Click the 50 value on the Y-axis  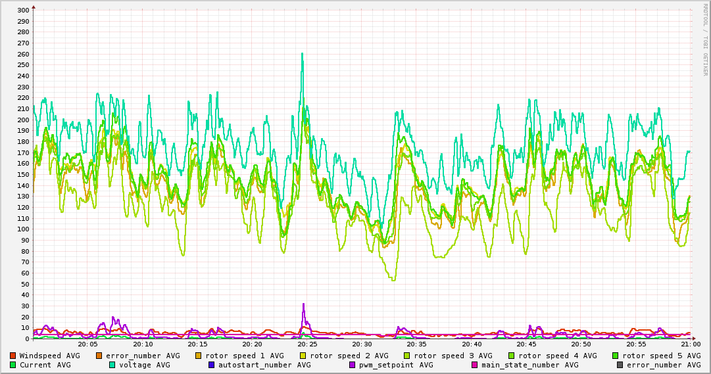[26, 285]
